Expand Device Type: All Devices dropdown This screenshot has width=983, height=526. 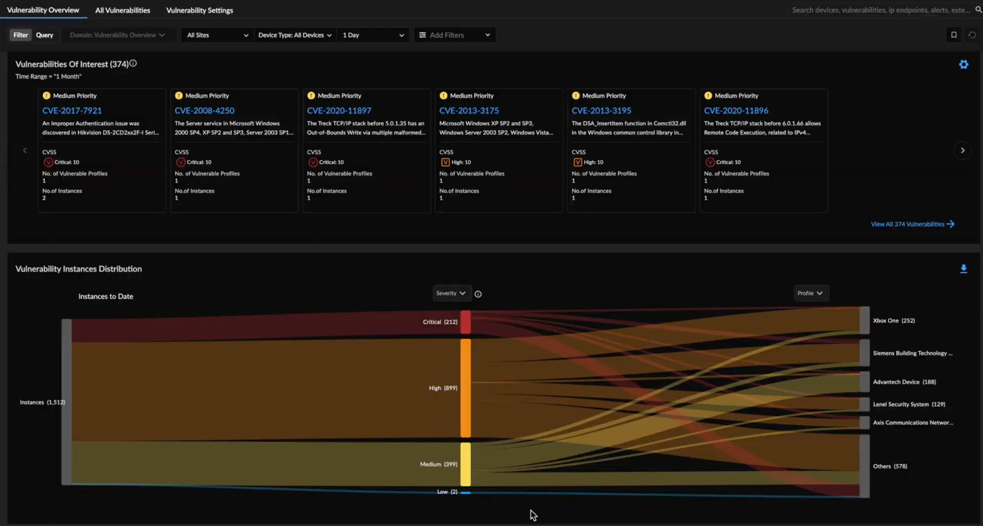[295, 35]
